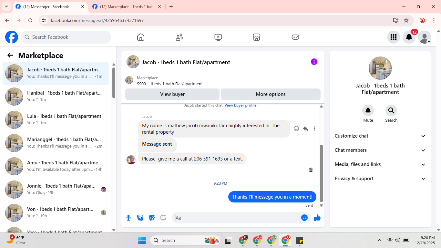Open a new browser tab
441x248 pixels.
[x=171, y=6]
